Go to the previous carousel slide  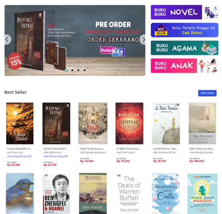(8, 40)
